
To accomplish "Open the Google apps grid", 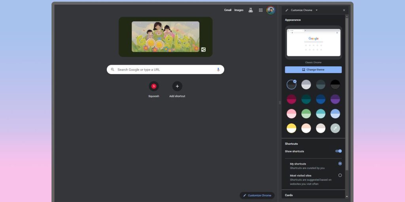I will [261, 10].
